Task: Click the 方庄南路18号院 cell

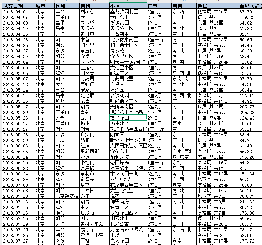Action: tap(128, 230)
